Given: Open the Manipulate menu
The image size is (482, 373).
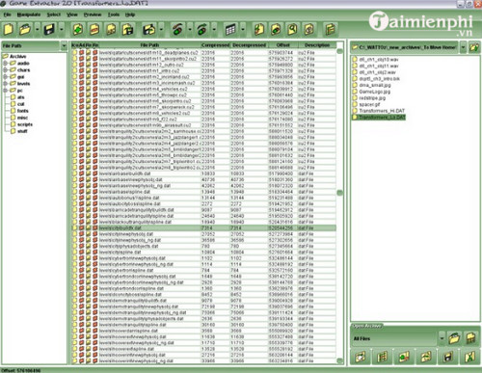Looking at the screenshot, I should (x=29, y=14).
